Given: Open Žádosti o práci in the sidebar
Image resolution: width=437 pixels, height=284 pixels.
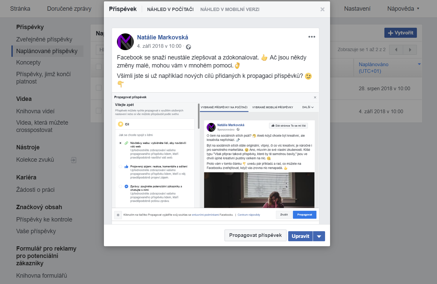Looking at the screenshot, I should point(36,190).
